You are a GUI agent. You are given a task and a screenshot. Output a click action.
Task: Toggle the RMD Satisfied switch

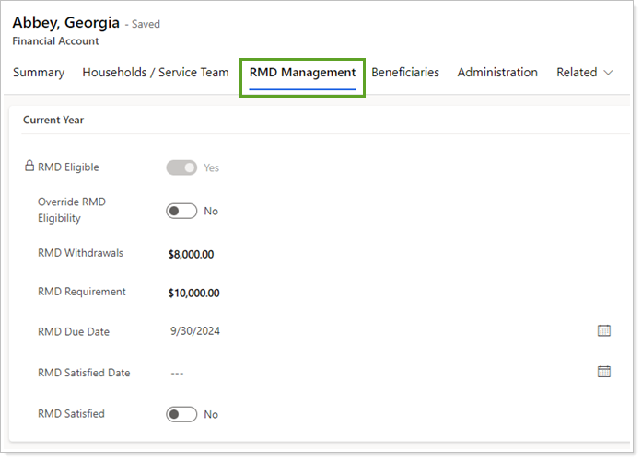(181, 414)
